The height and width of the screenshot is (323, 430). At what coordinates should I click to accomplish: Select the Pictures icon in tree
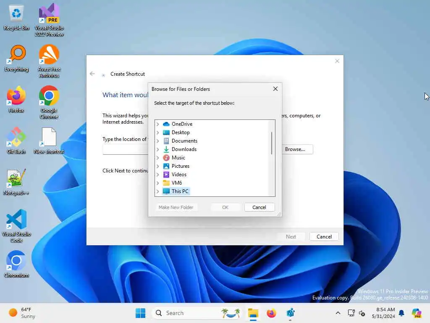coord(166,166)
